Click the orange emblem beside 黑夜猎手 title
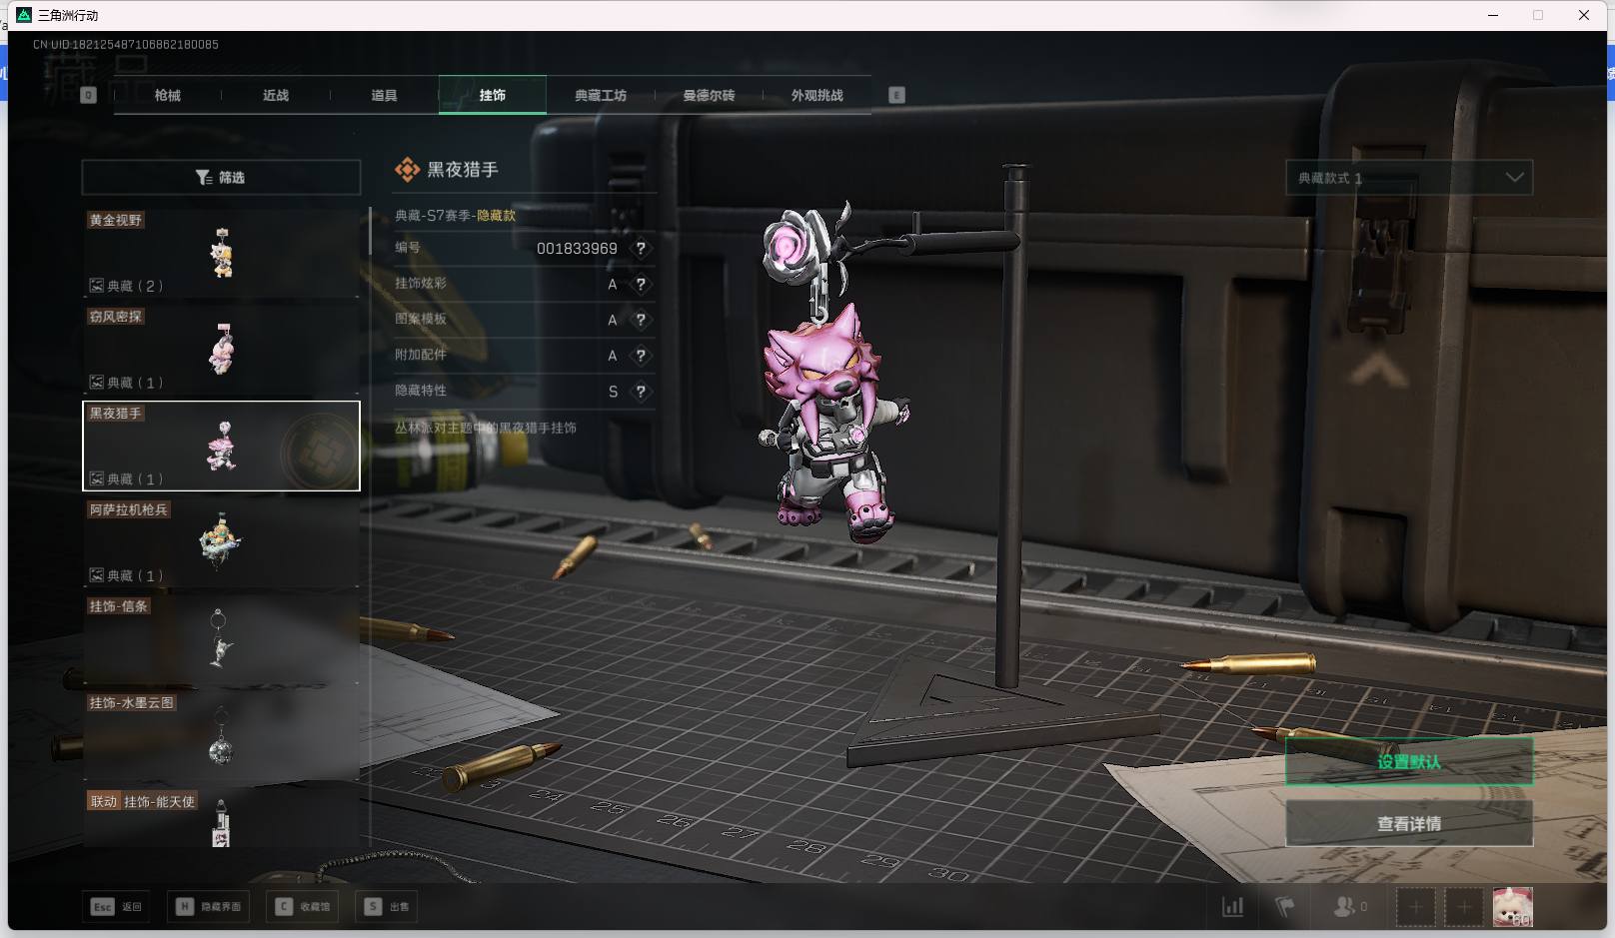The height and width of the screenshot is (938, 1615). point(407,170)
